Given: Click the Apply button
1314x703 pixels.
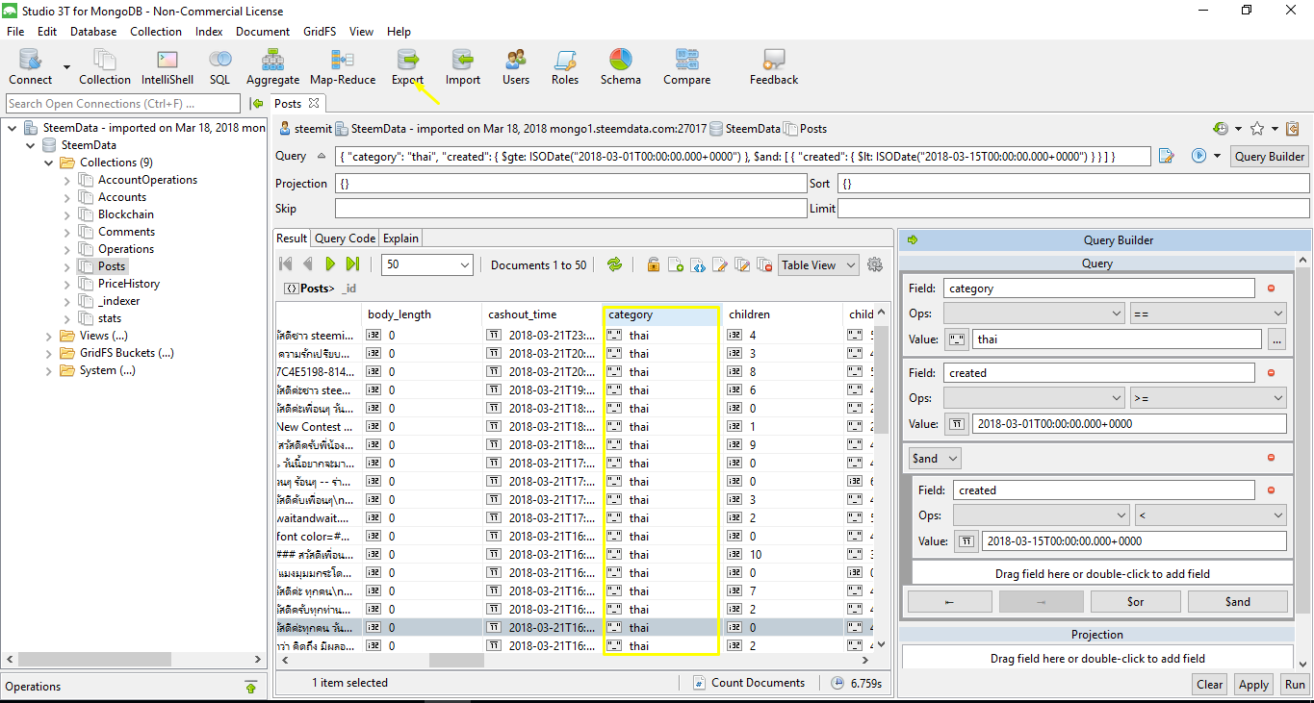Looking at the screenshot, I should tap(1253, 685).
